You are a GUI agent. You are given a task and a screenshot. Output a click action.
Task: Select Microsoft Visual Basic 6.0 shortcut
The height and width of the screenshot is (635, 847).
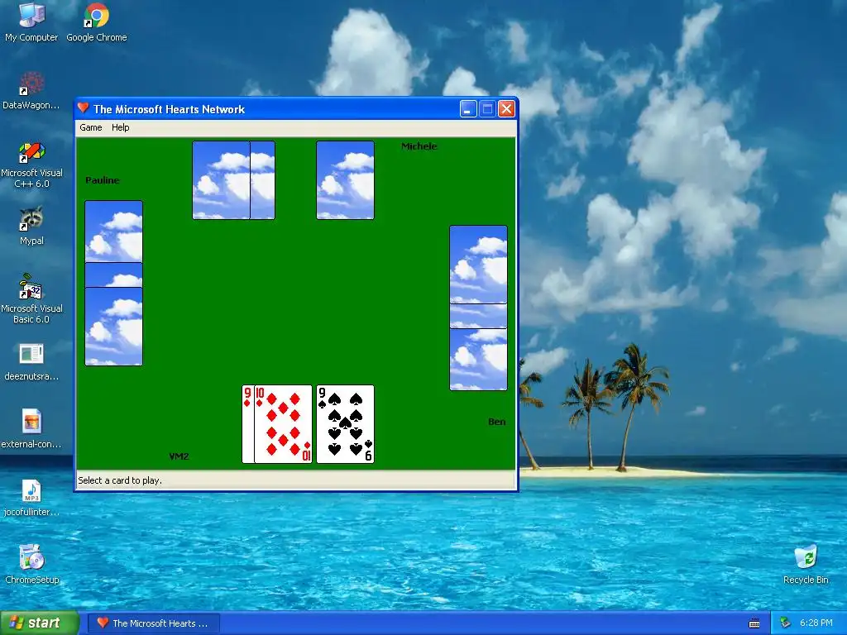[x=31, y=299]
